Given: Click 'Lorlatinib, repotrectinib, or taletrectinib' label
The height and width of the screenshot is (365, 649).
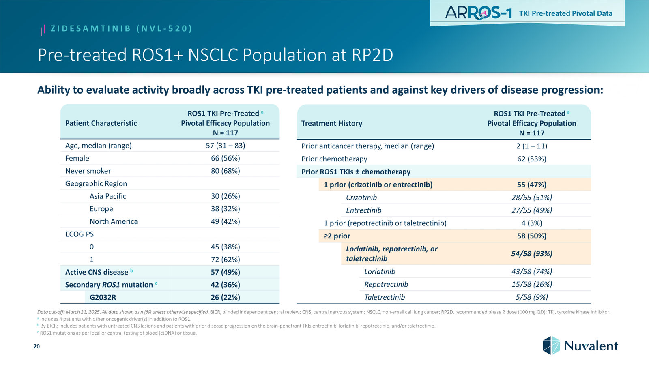Looking at the screenshot, I should (391, 254).
